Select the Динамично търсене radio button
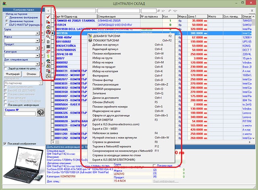Screen dimensions: 258x190 click(7, 21)
